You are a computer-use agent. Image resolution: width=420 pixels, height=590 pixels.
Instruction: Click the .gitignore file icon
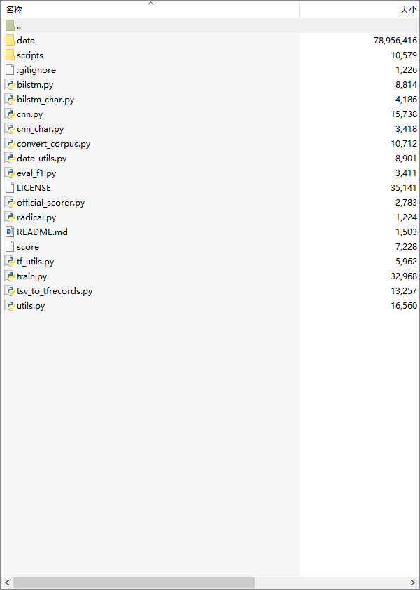[10, 70]
